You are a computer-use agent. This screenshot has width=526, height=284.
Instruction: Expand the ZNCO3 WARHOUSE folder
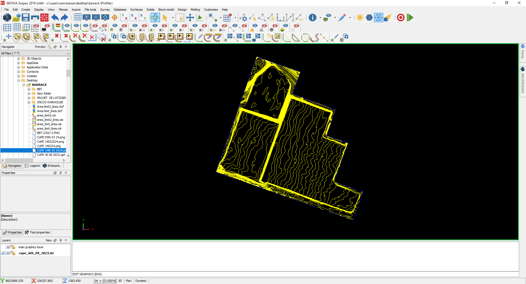(29, 102)
